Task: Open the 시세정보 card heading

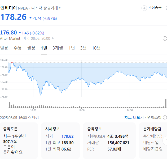Action: 52,129
